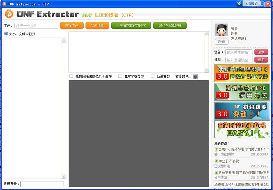
Task: Open the 查询时装武器代码 EASY banner
Action: pyautogui.click(x=242, y=129)
